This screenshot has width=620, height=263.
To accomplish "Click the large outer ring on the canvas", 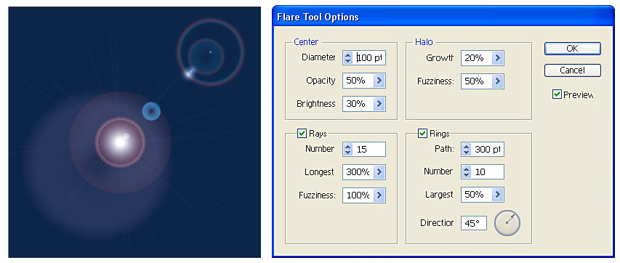I will 210,52.
